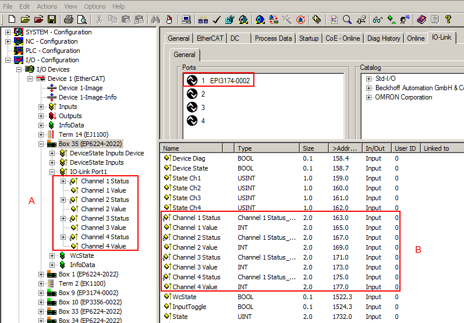Click the Paste with links icon
This screenshot has height=323, width=464.
139,20
